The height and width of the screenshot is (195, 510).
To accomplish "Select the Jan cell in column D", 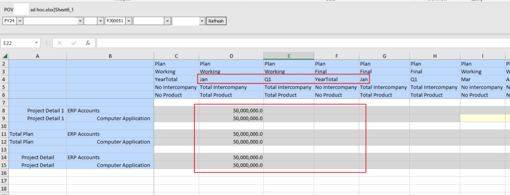I will [x=231, y=79].
